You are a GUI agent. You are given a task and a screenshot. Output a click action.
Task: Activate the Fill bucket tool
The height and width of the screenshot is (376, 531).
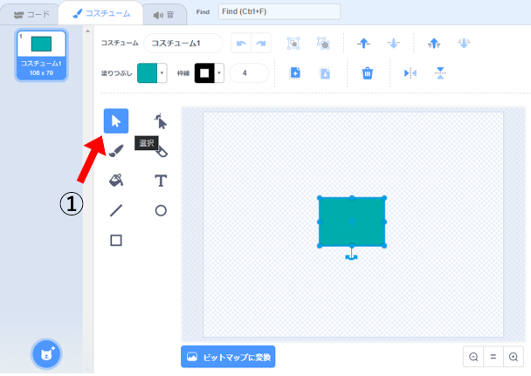pyautogui.click(x=116, y=181)
